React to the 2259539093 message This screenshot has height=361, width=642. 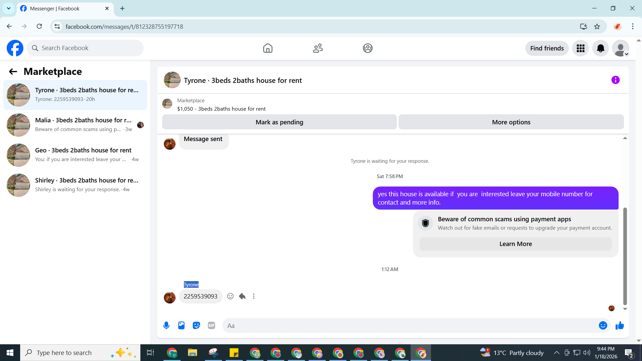click(230, 296)
